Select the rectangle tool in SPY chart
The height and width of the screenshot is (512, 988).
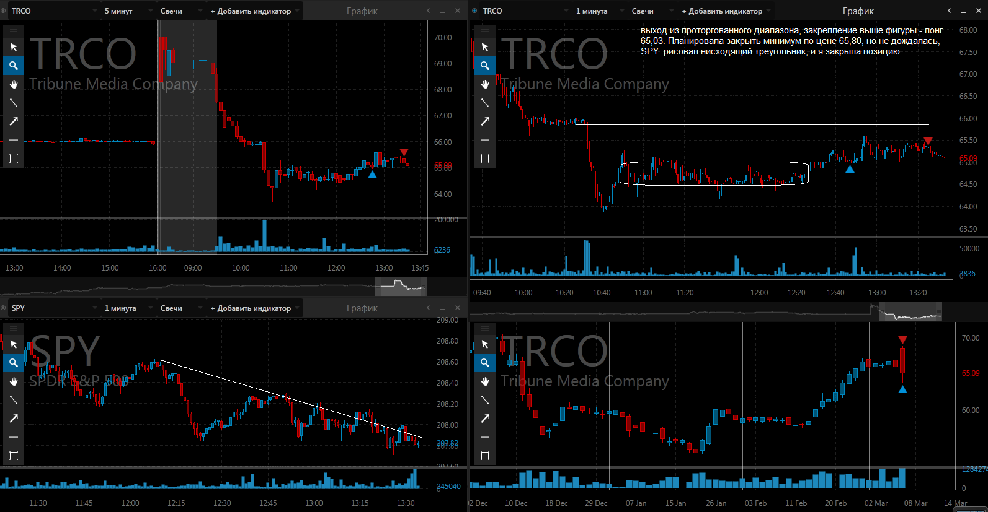point(14,456)
